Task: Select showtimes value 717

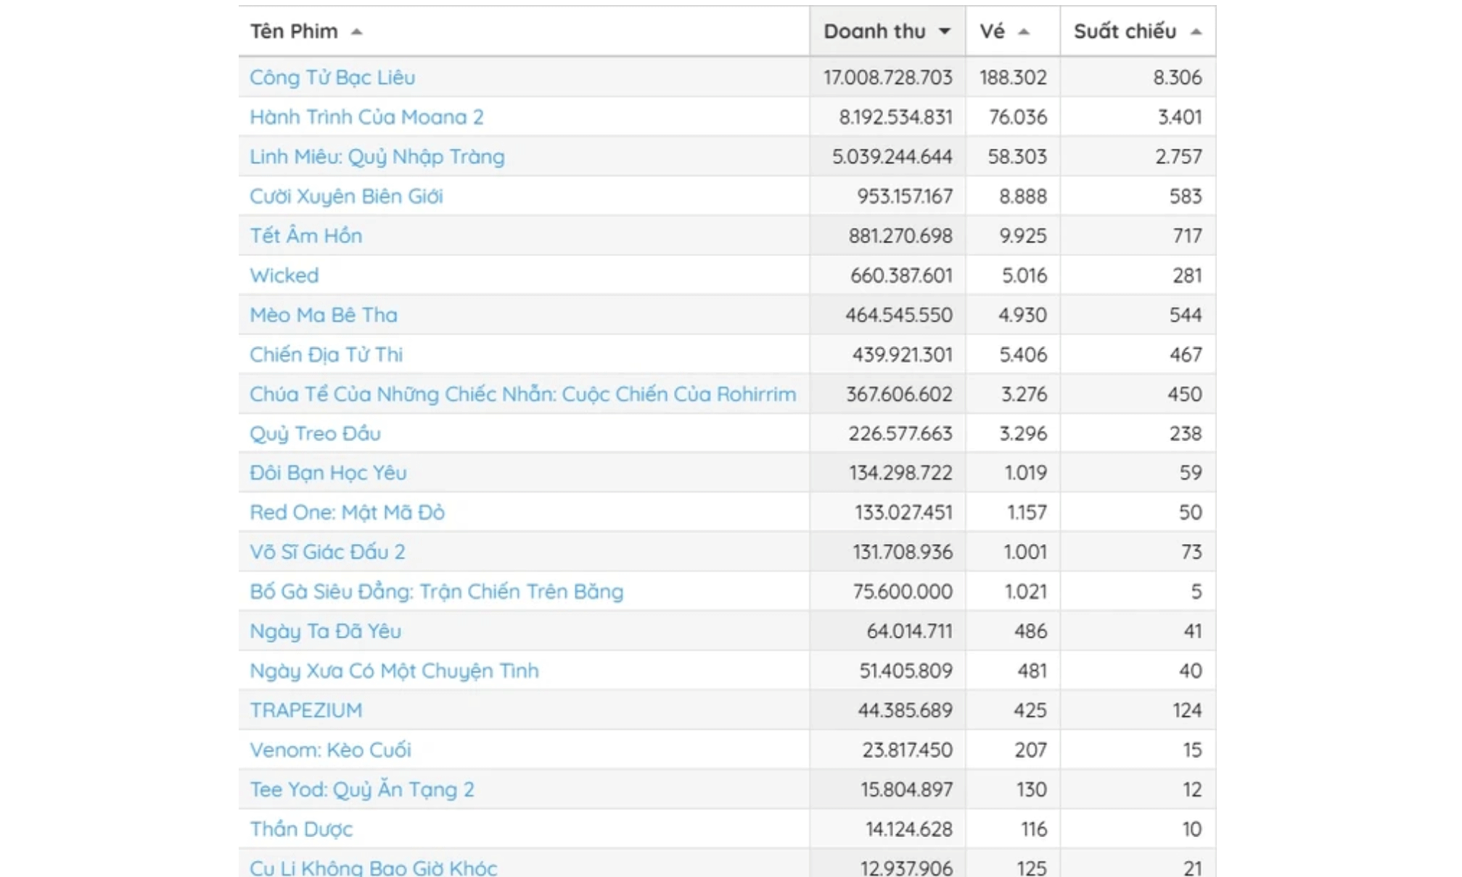Action: click(x=1188, y=236)
